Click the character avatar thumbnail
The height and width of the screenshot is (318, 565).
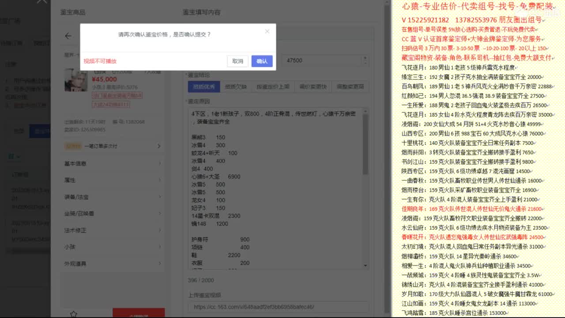coord(76,81)
